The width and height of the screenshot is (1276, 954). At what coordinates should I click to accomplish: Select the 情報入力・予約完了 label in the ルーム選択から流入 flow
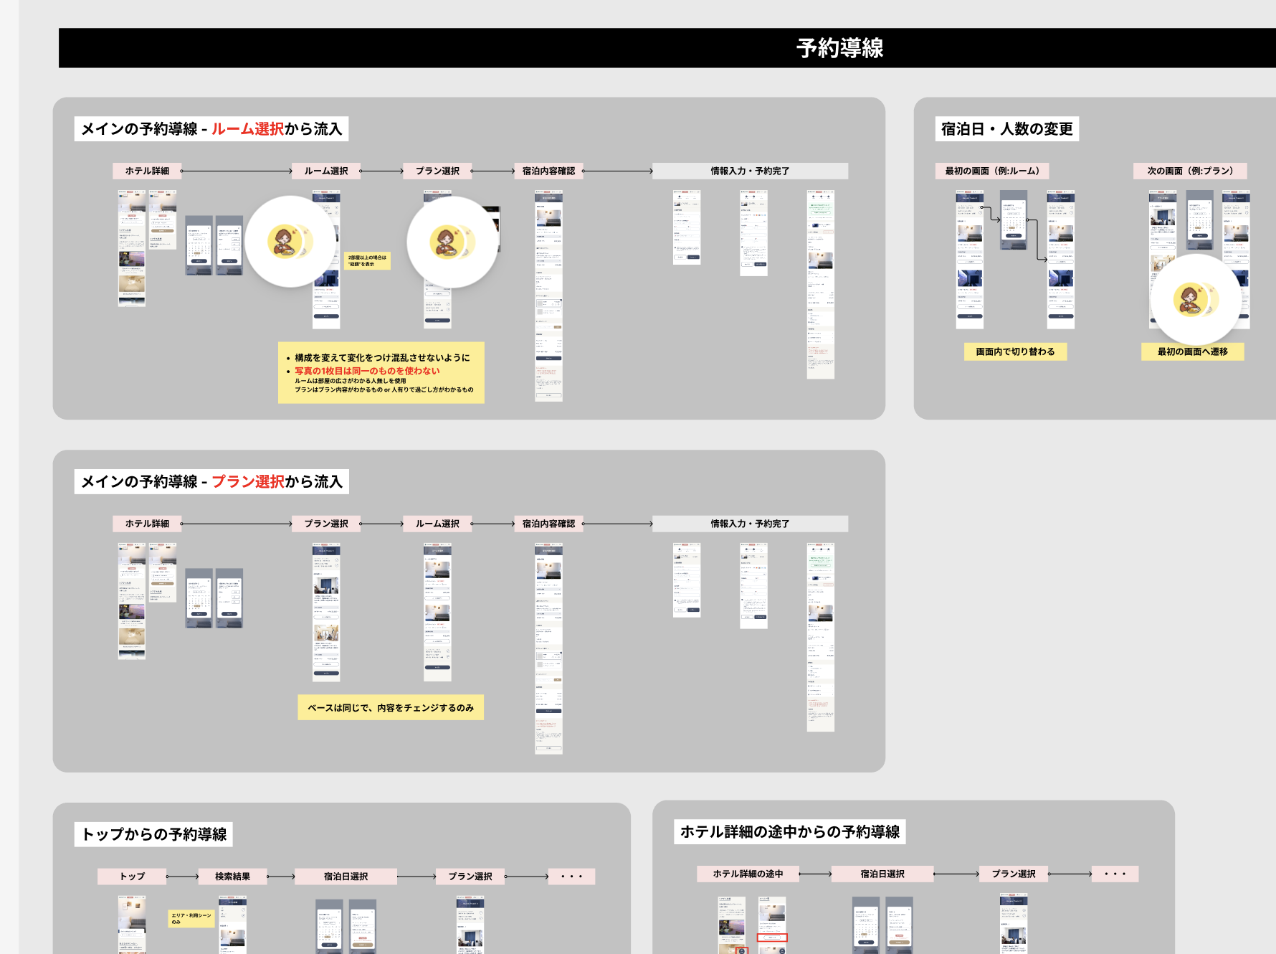coord(750,171)
